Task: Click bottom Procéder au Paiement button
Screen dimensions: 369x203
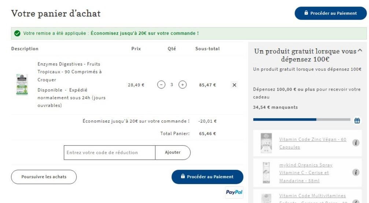Action: pyautogui.click(x=207, y=177)
